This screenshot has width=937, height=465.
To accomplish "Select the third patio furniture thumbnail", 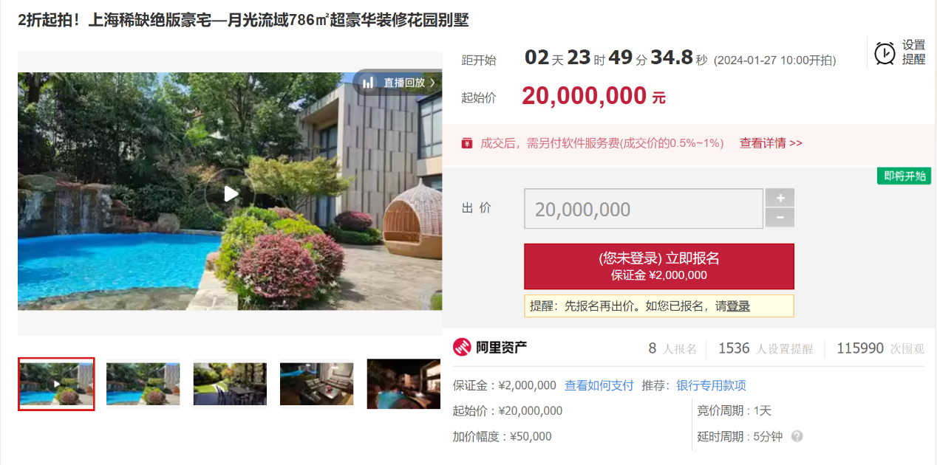I will [230, 384].
